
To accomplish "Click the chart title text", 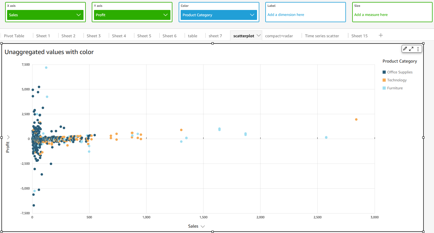I will (x=49, y=52).
